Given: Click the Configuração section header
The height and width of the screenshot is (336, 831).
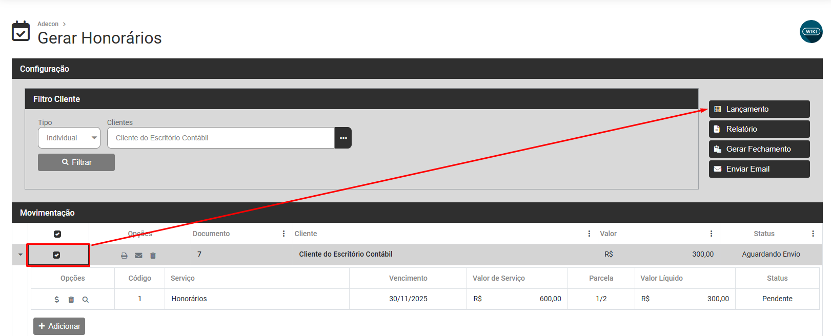Looking at the screenshot, I should click(x=417, y=69).
